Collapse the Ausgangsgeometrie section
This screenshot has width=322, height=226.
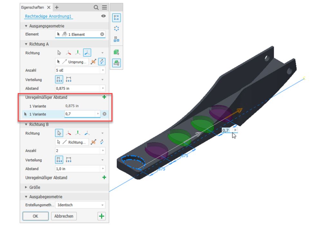point(26,26)
